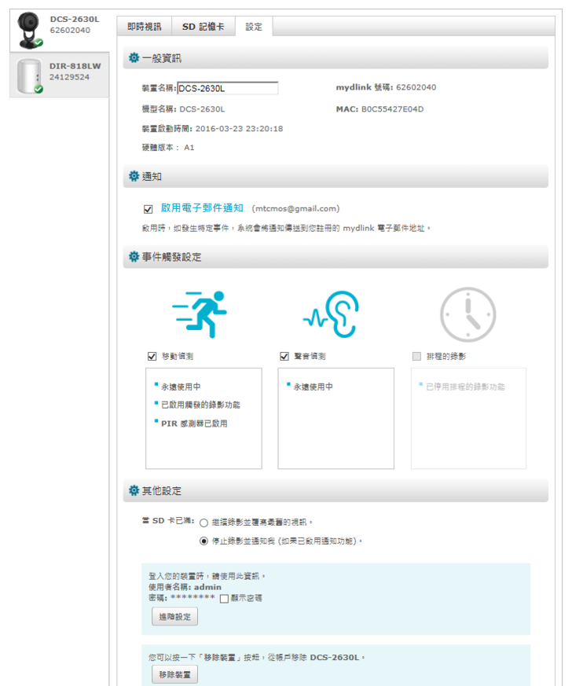Open the 即時視訊 tab

pos(145,27)
